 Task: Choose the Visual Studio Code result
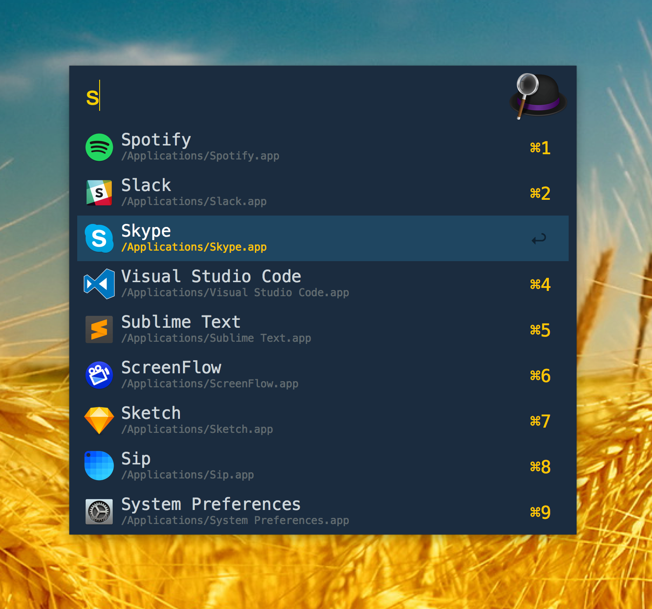323,284
